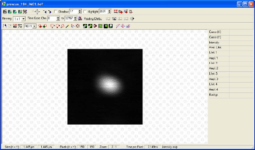
Task: Click the Time Gate start field showing 0
Action: coord(52,19)
